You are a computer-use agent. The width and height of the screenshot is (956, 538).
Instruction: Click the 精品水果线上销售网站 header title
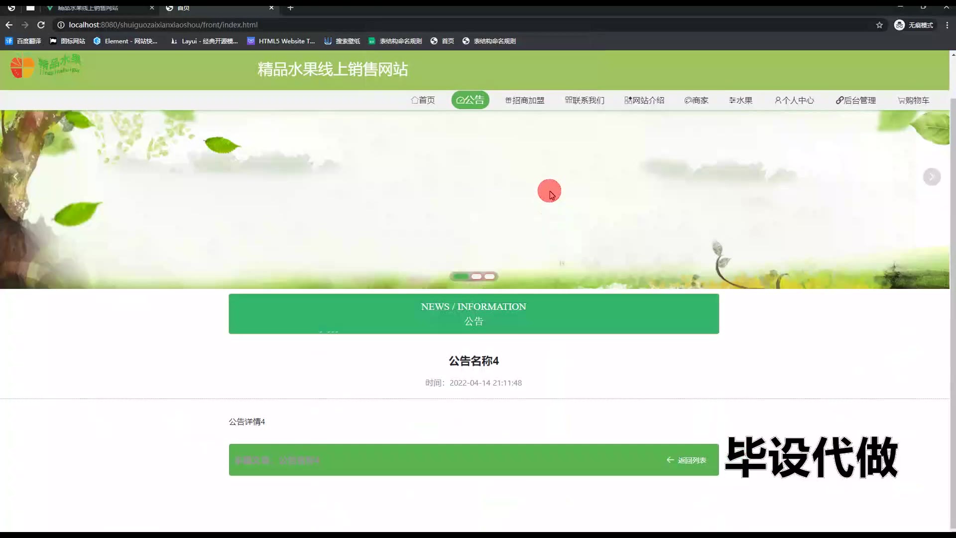[x=333, y=69]
